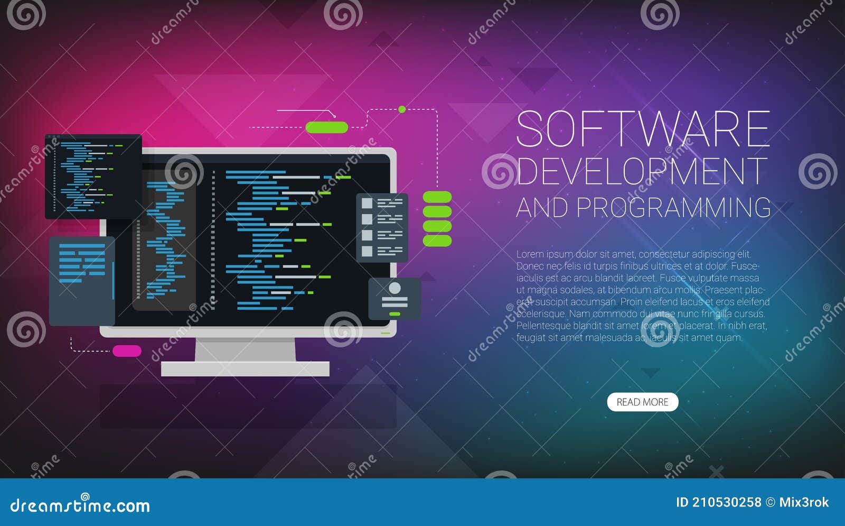Check the second square in the checklist panel
Image resolution: width=845 pixels, height=526 pixels.
pyautogui.click(x=366, y=219)
